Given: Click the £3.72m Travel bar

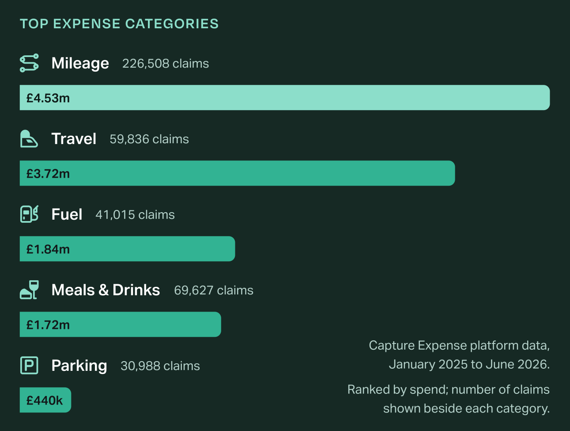Looking at the screenshot, I should pos(238,173).
